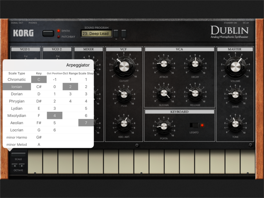Set Oct Position to 6
The height and width of the screenshot is (198, 264).
point(54,130)
